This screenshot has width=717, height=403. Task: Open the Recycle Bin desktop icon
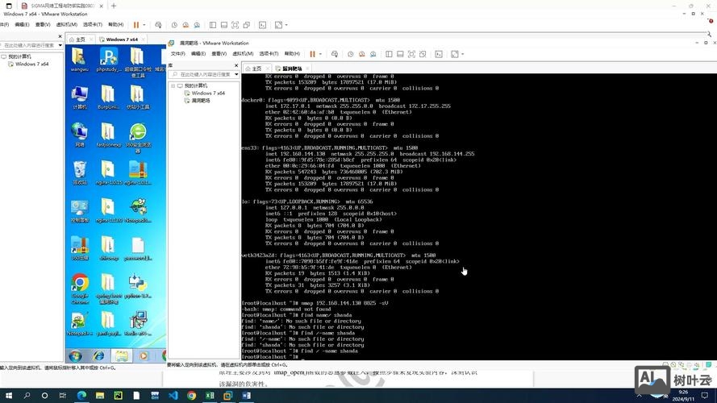coord(80,171)
